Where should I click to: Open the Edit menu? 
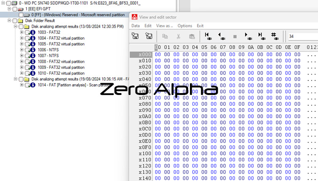148,26
